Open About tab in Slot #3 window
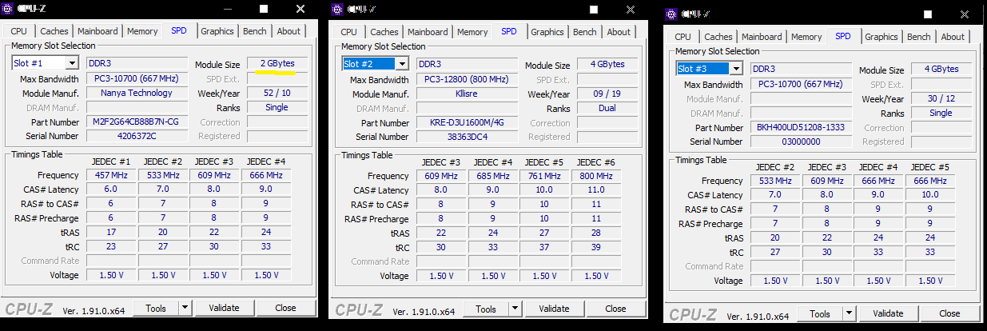The width and height of the screenshot is (987, 331). point(953,37)
